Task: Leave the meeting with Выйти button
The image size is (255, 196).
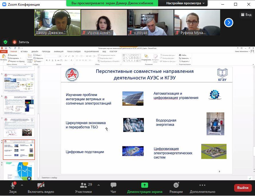Action: [x=243, y=188]
